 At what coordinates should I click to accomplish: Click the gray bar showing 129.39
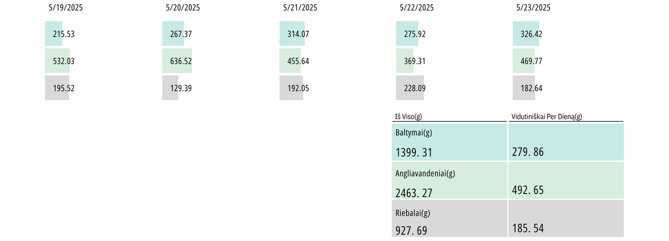170,88
